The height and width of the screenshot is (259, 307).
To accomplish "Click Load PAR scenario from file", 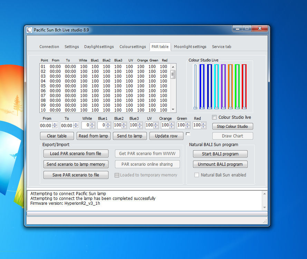I will pos(76,153).
